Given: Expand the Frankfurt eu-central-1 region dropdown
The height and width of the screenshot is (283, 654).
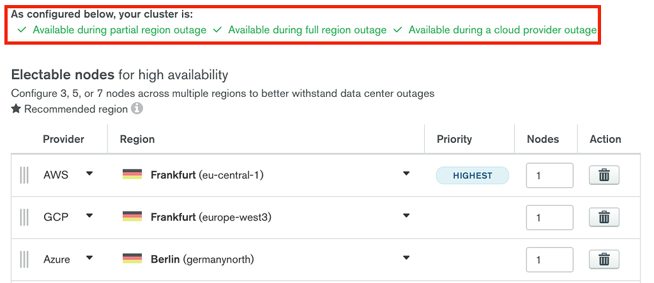Looking at the screenshot, I should pyautogui.click(x=406, y=173).
